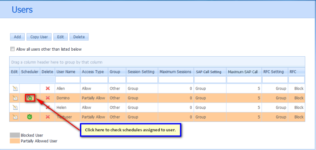Focus the Group filter field

[x=117, y=79]
